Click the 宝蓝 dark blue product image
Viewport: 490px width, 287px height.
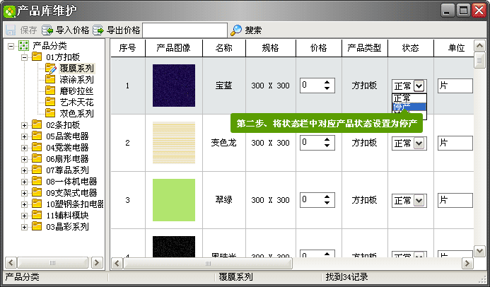point(174,86)
